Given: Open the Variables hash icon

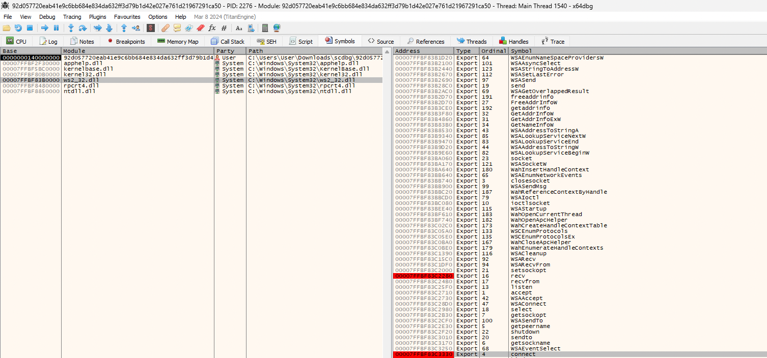Looking at the screenshot, I should 224,28.
